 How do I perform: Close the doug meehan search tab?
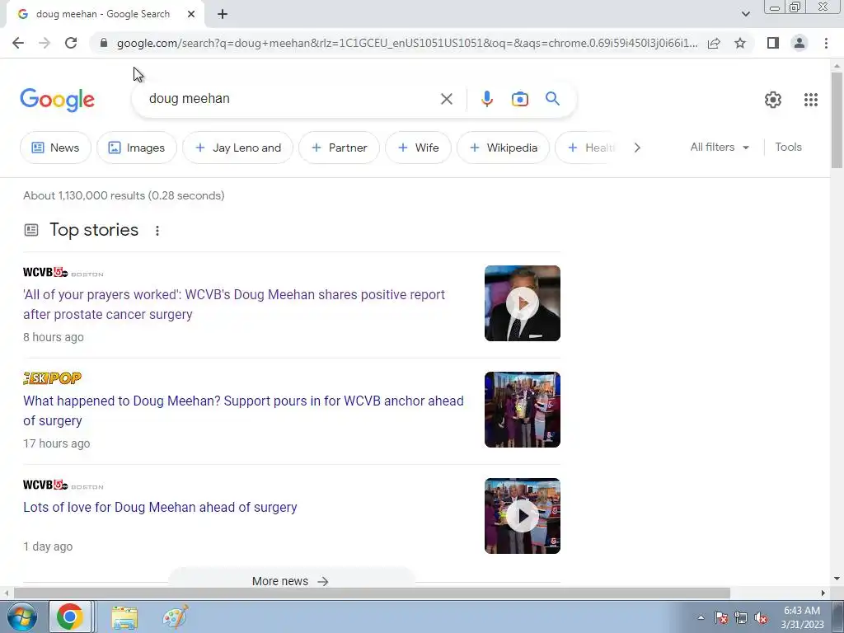pos(191,15)
